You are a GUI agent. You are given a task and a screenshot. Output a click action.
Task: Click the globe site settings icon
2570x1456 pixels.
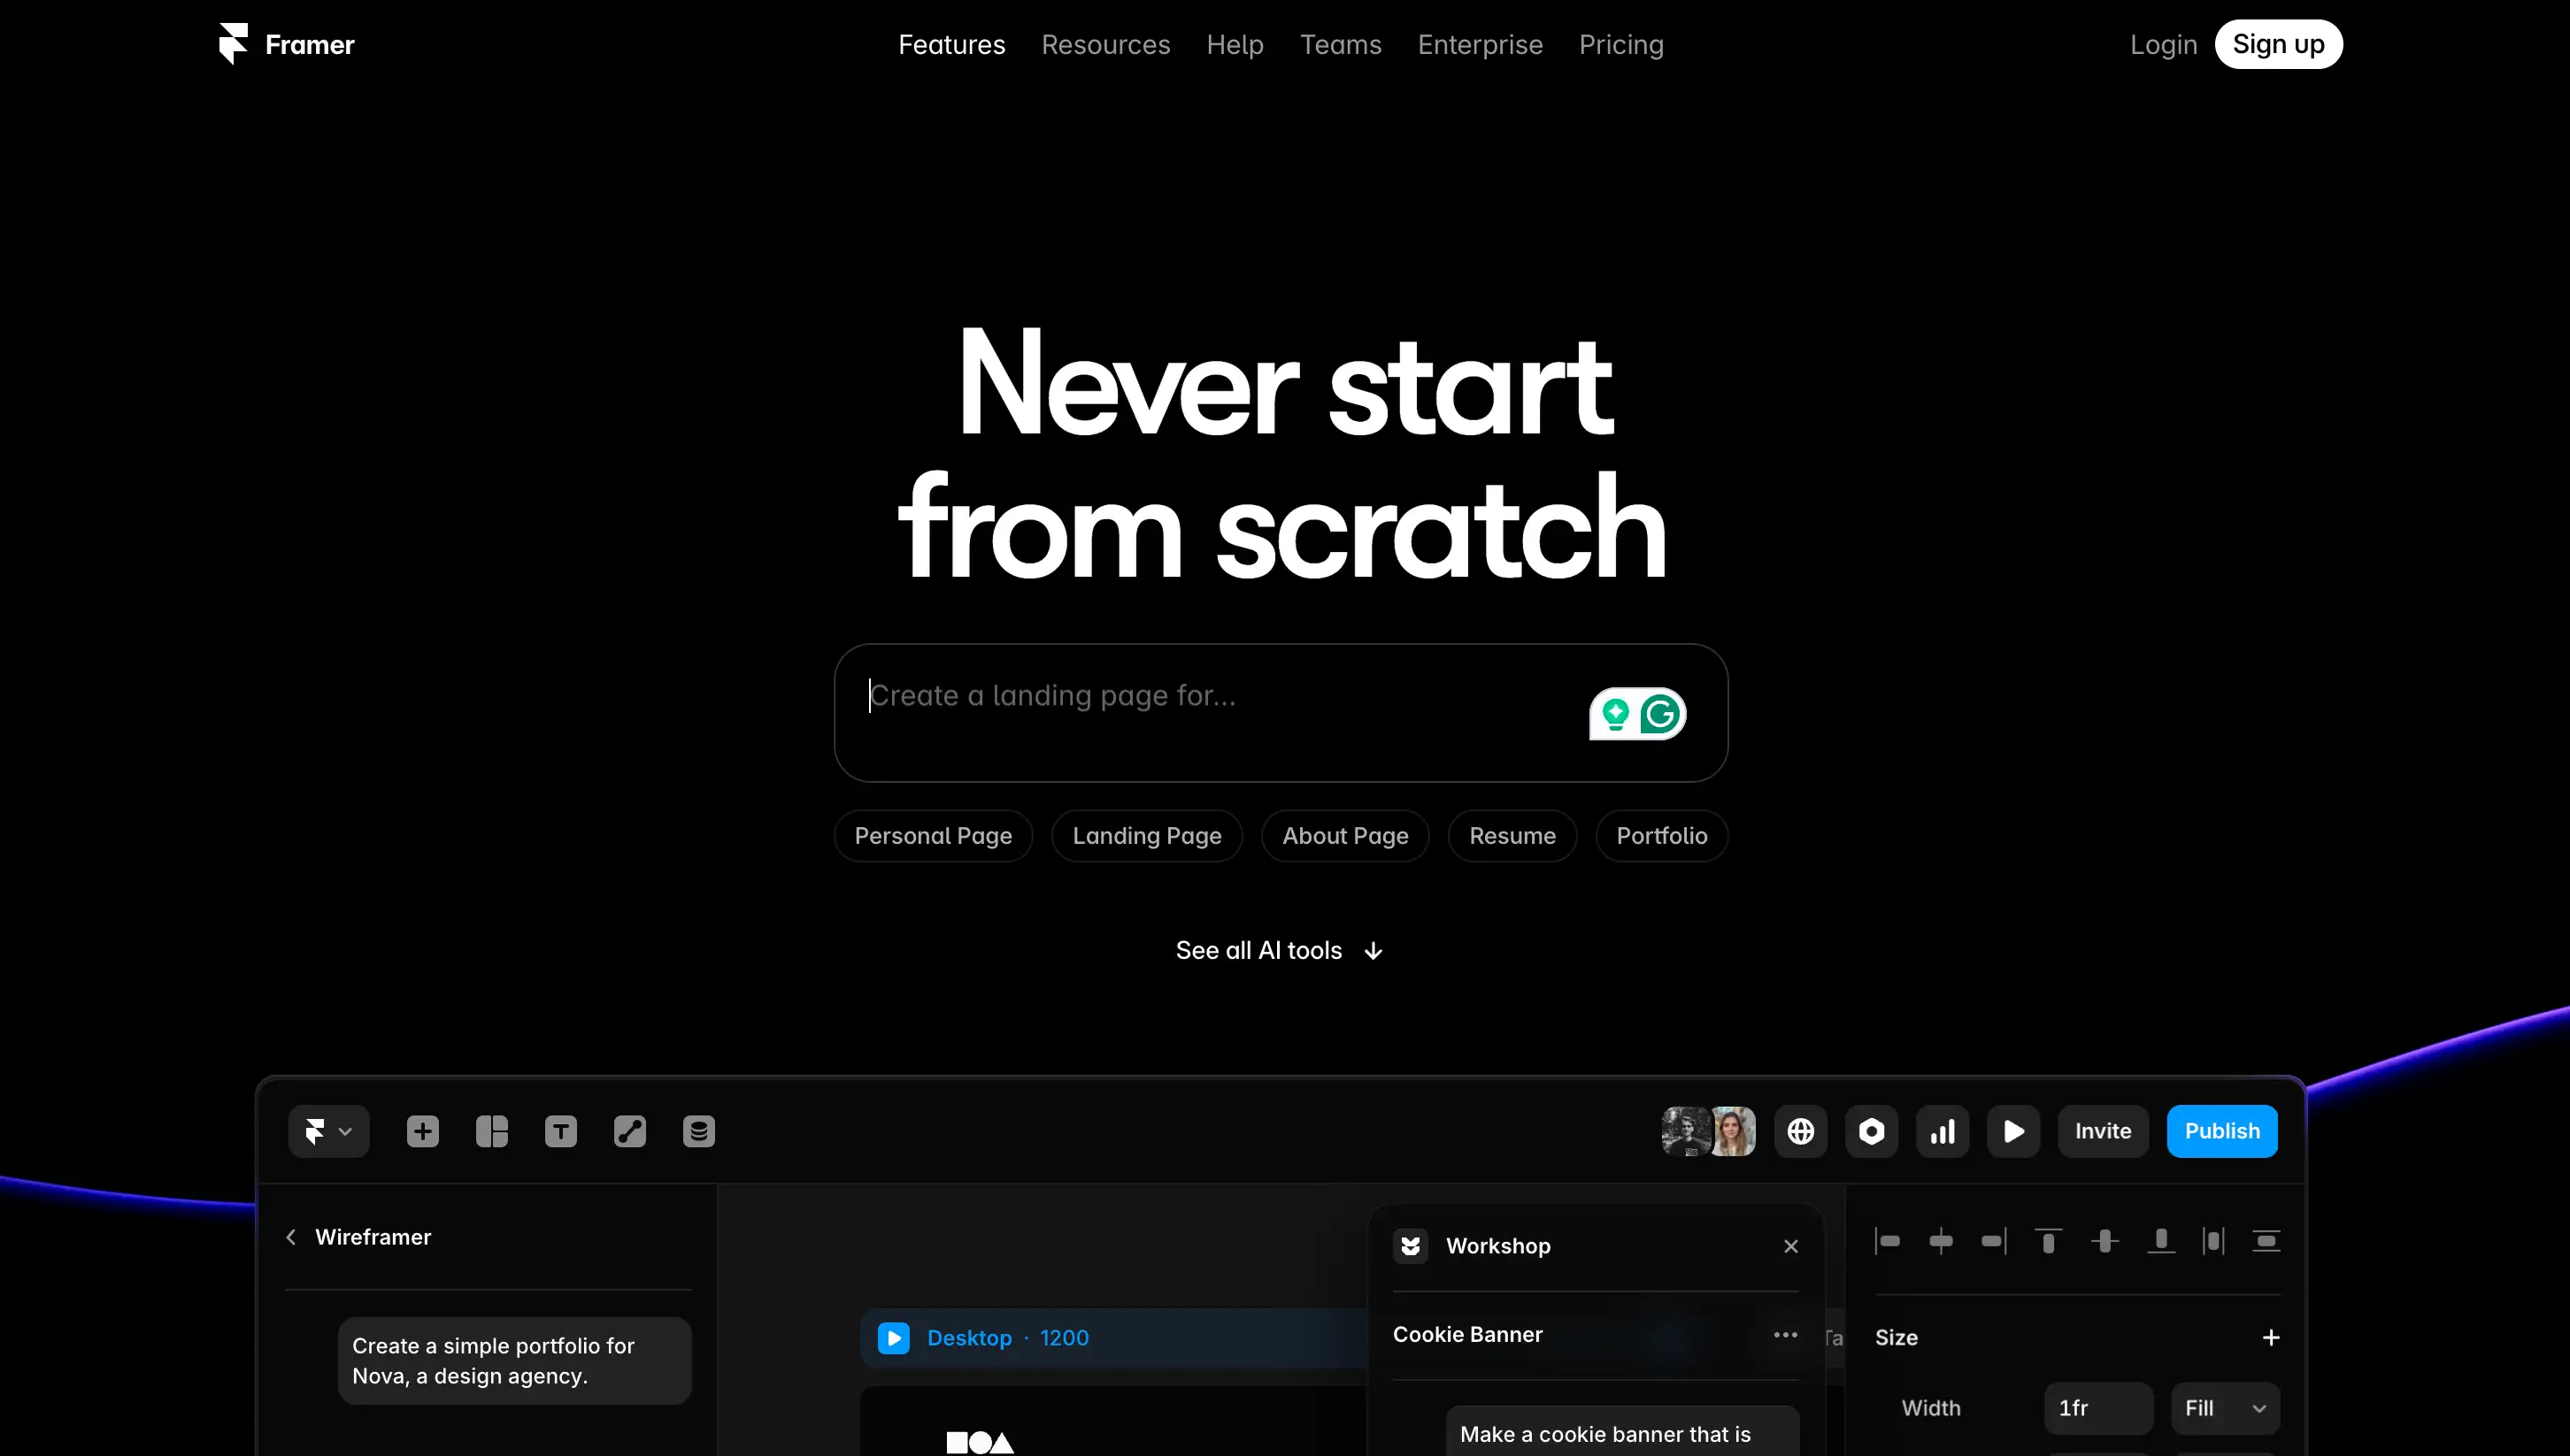click(1800, 1131)
